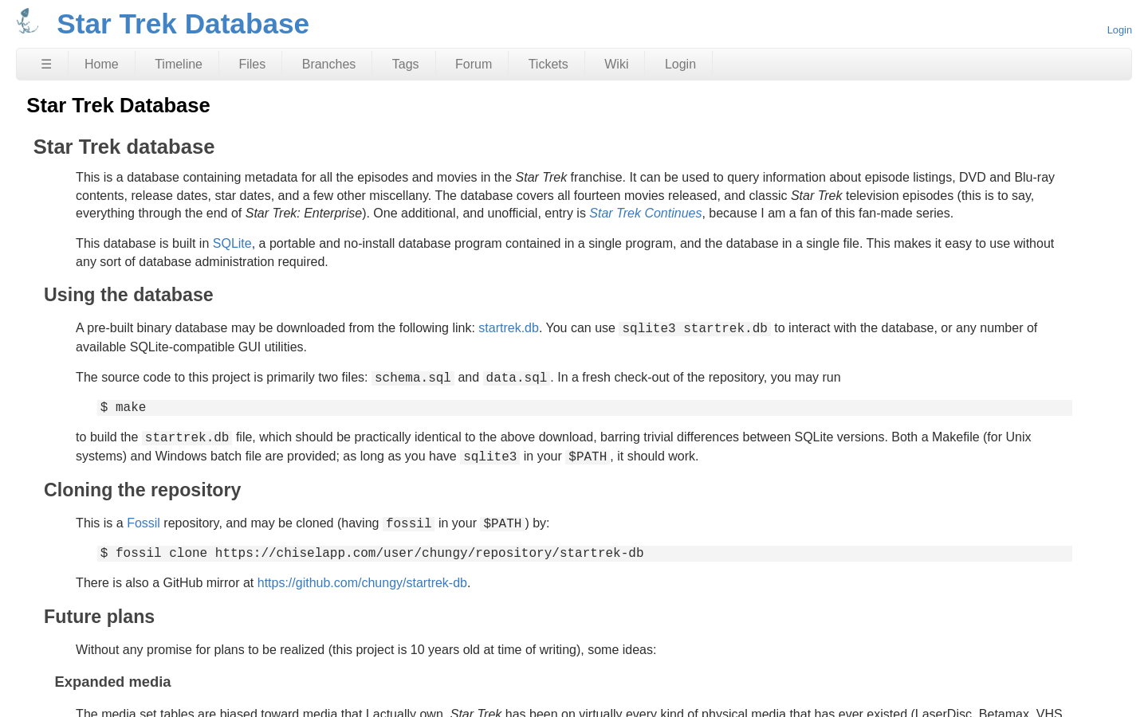Click the "Expanded media" subheading

tap(112, 682)
